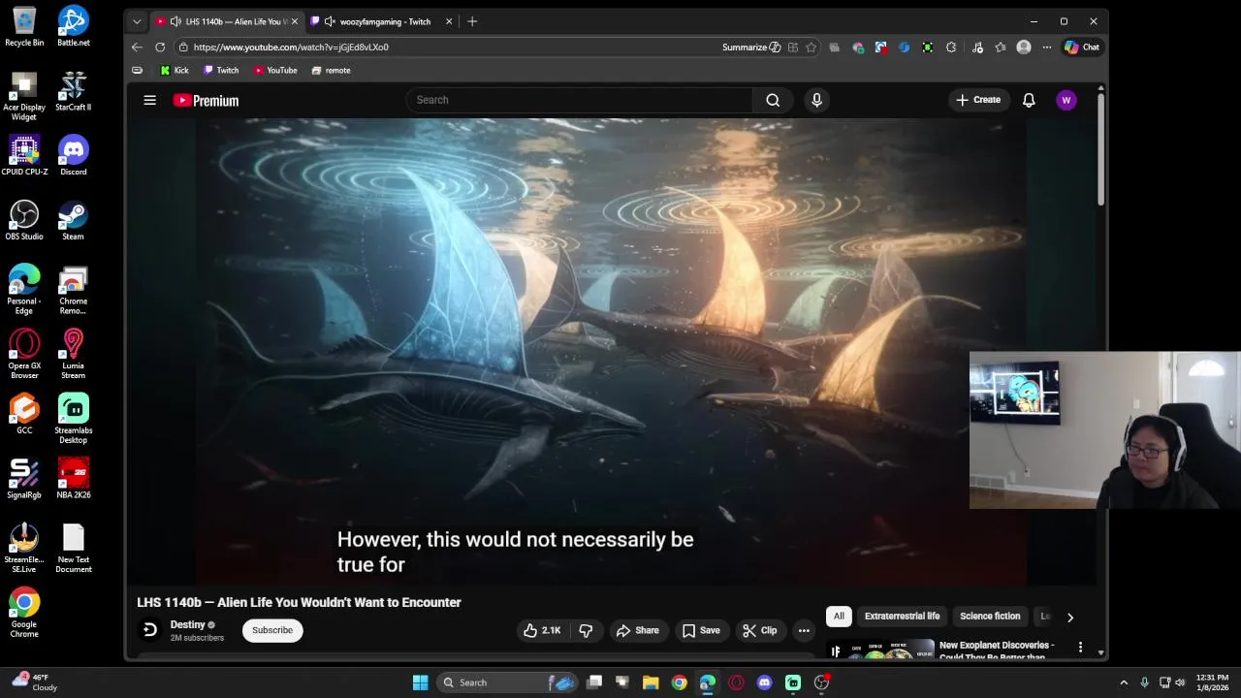This screenshot has width=1241, height=698.
Task: Click the vertical page scrollbar
Action: (1100, 150)
